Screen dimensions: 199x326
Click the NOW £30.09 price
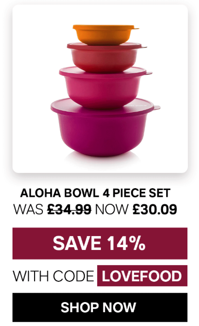coord(137,209)
